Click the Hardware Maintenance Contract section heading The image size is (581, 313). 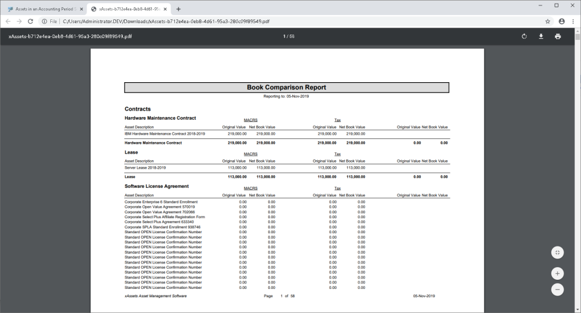click(160, 118)
